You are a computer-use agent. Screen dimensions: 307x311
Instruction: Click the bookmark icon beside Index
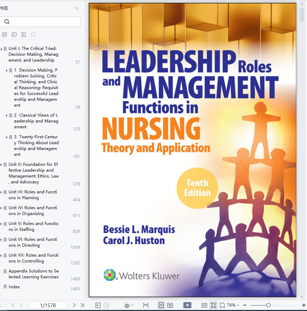(x=5, y=287)
